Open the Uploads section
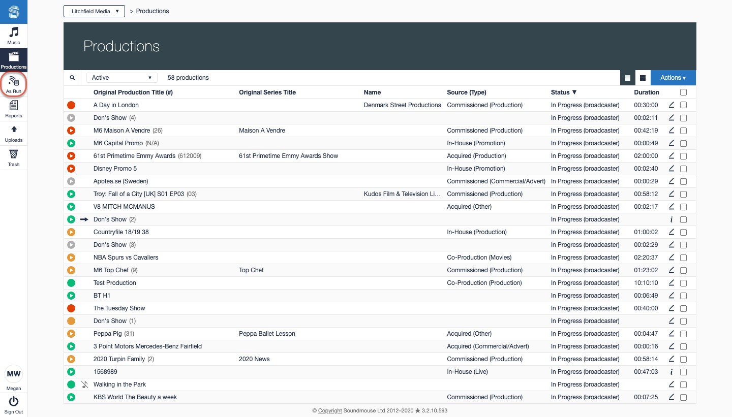Image resolution: width=732 pixels, height=417 pixels. [14, 133]
